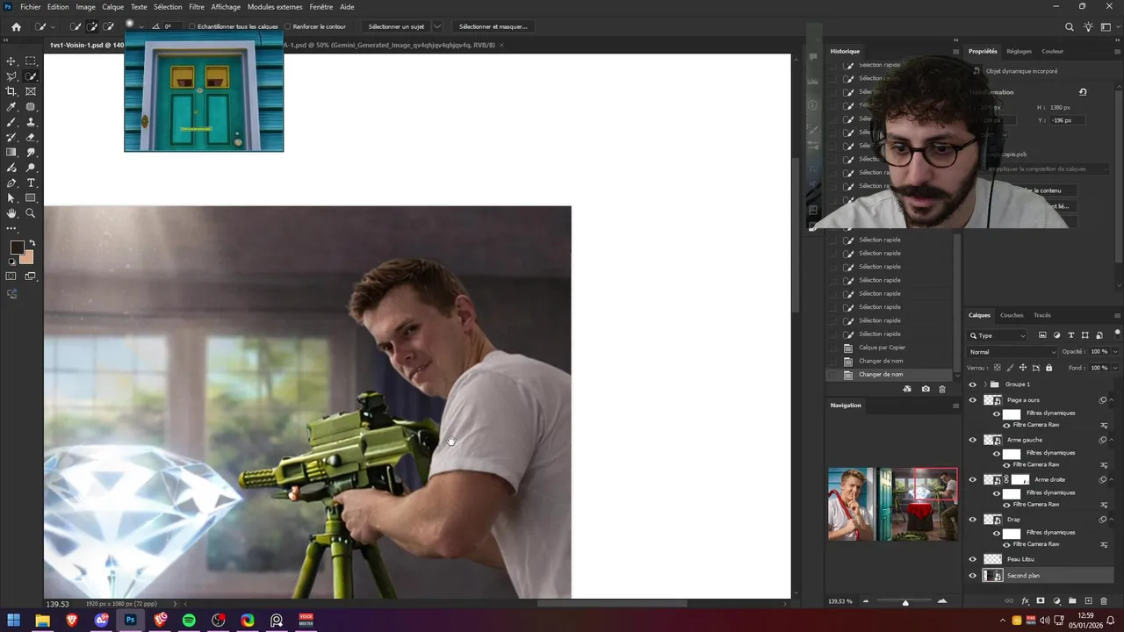The height and width of the screenshot is (632, 1124).
Task: Select the Frame tool
Action: coord(31,91)
